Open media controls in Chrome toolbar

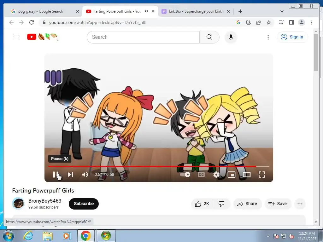click(281, 22)
